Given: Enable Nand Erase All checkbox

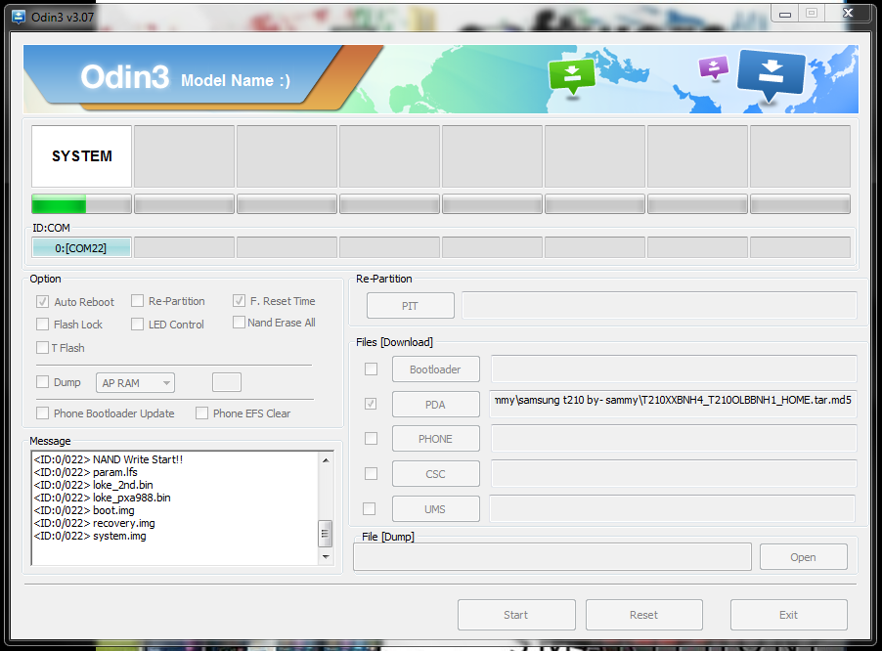Looking at the screenshot, I should [239, 323].
